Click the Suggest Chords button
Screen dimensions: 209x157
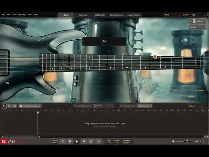click(x=83, y=106)
